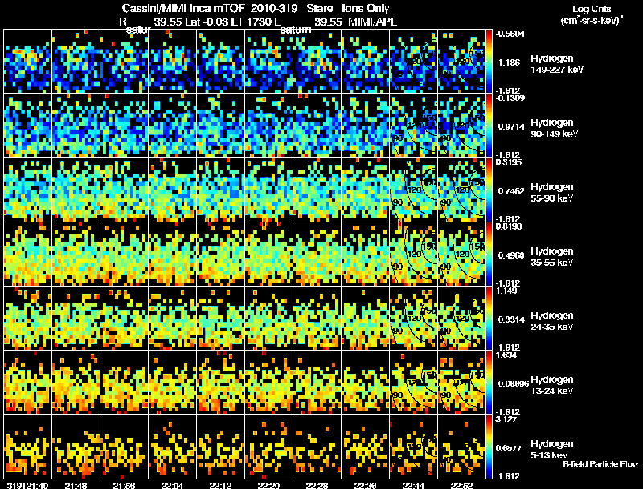Select the color bar beside Hydrogen 24-35 keV
This screenshot has height=489, width=643.
(x=489, y=318)
